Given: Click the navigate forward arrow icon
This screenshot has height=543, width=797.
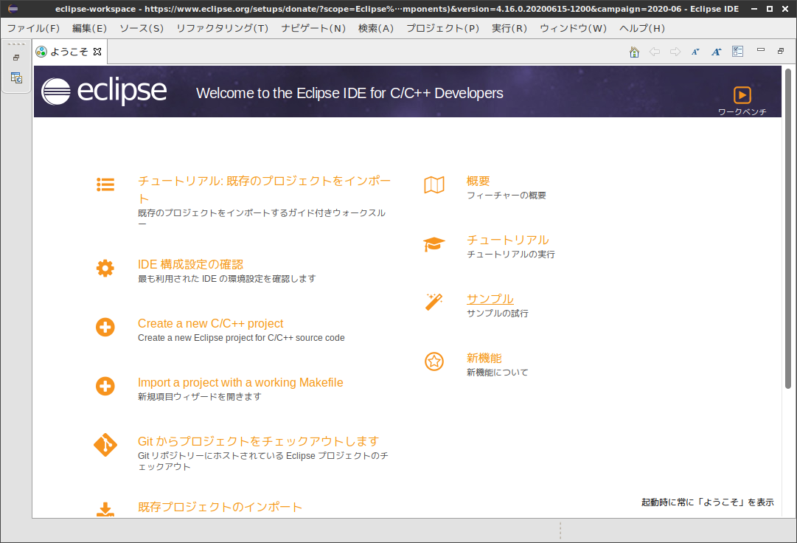Looking at the screenshot, I should point(675,52).
